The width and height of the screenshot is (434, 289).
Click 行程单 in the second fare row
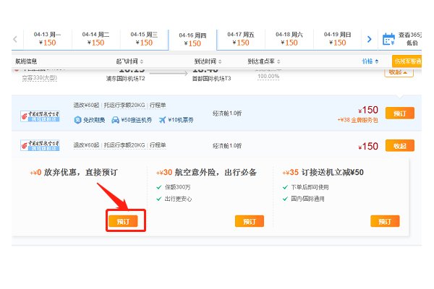coord(158,145)
